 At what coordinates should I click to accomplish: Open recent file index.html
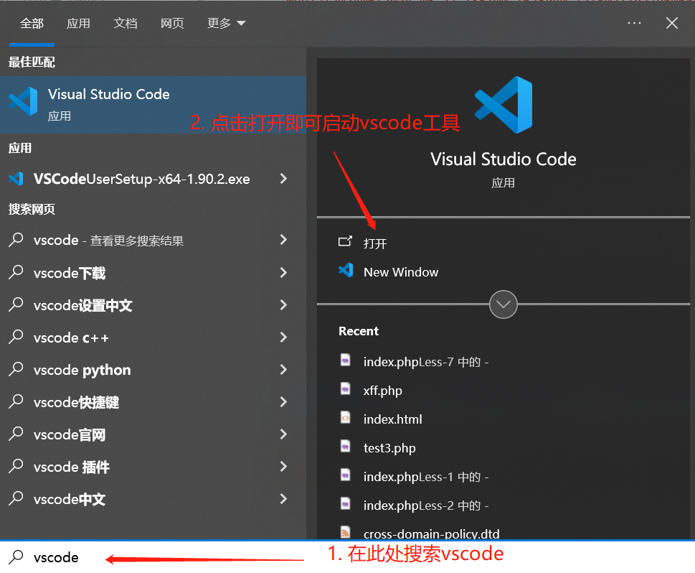[393, 419]
